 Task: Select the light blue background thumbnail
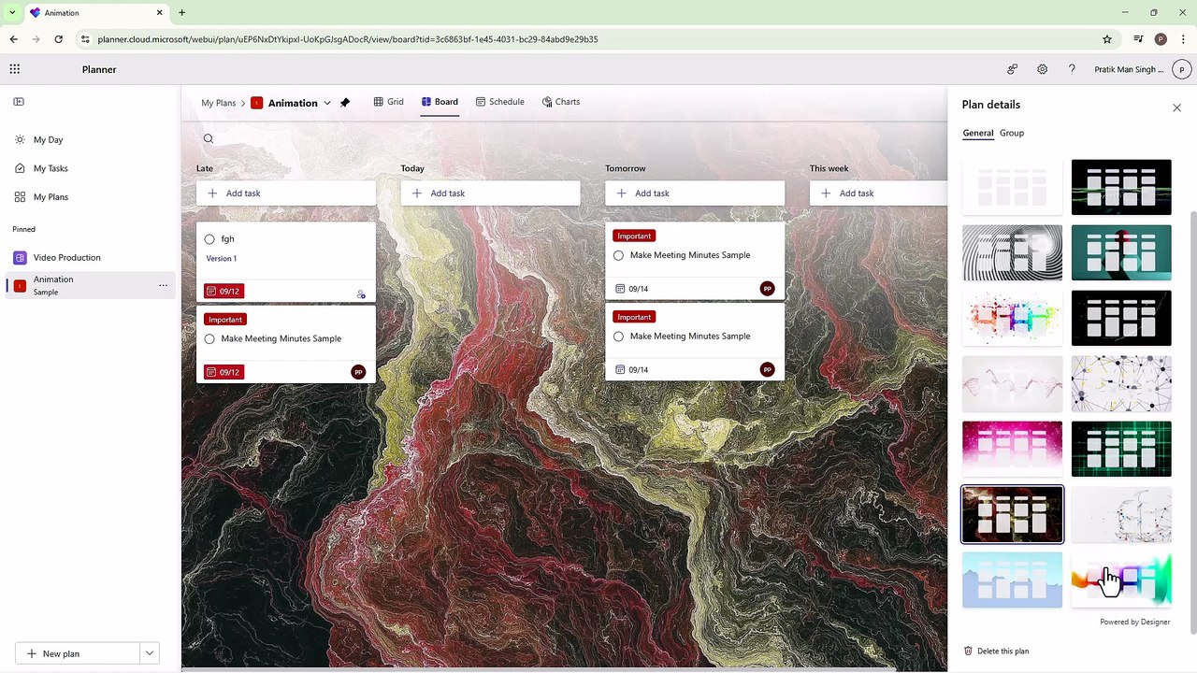coord(1012,580)
